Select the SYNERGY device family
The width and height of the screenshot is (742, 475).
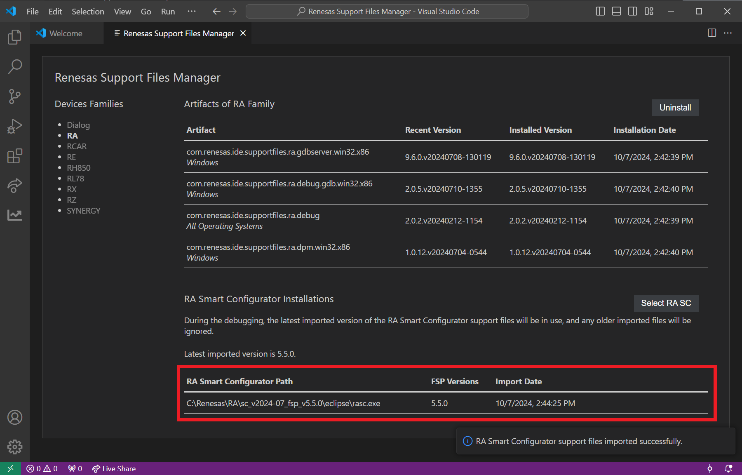[84, 211]
